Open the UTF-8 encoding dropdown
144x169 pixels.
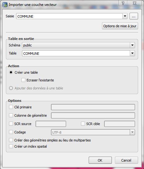tap(132, 132)
